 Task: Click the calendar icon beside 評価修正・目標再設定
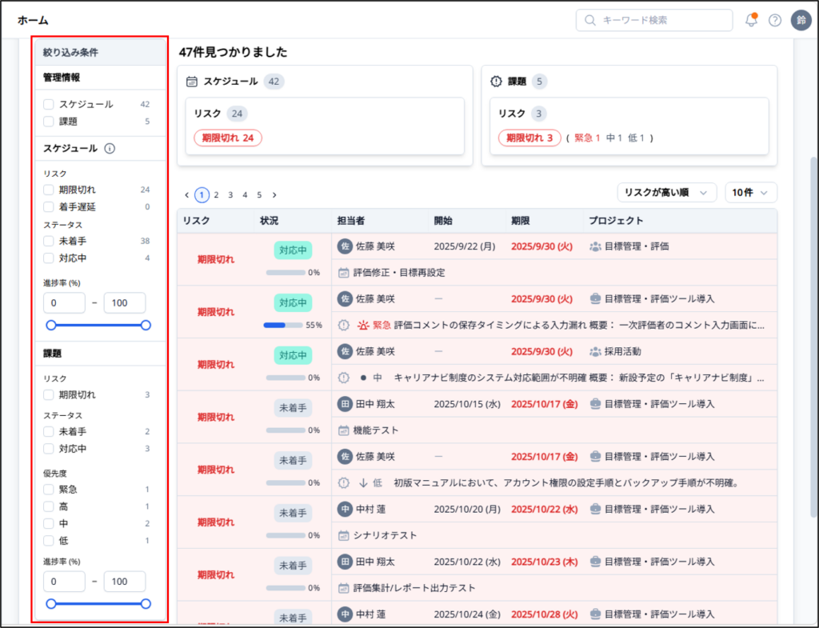click(x=343, y=273)
